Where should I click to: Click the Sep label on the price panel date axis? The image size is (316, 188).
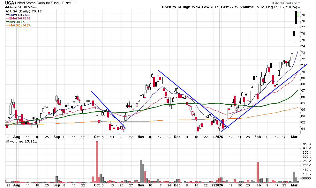click(57, 137)
